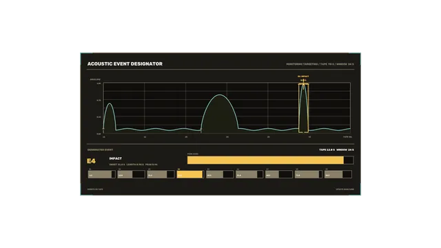Click the E4 IMPACT label above the waveform
This screenshot has height=248, width=441.
[x=303, y=76]
